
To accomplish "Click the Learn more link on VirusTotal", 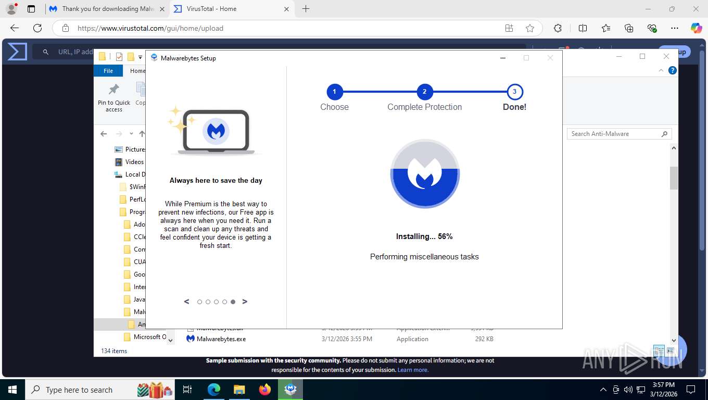I will click(x=413, y=370).
